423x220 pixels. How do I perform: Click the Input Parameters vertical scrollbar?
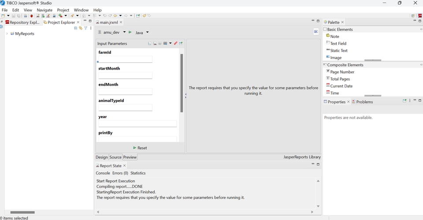point(182,83)
